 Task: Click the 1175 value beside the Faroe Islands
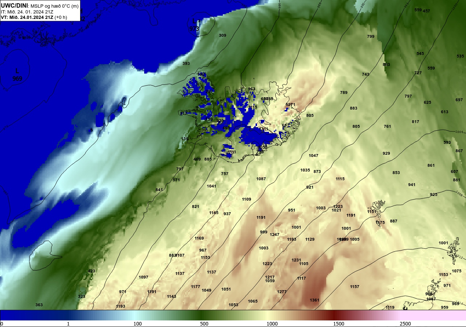click(380, 222)
